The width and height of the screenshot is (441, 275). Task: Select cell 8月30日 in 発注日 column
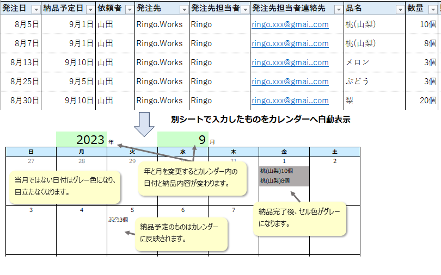21,101
